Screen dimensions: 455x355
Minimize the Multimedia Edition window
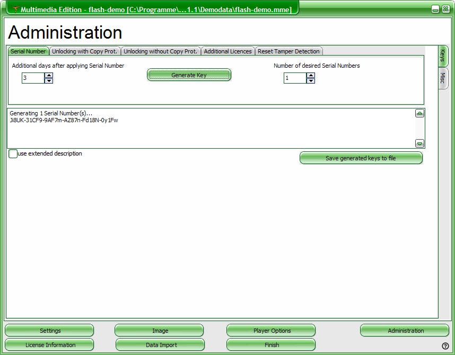(434, 9)
